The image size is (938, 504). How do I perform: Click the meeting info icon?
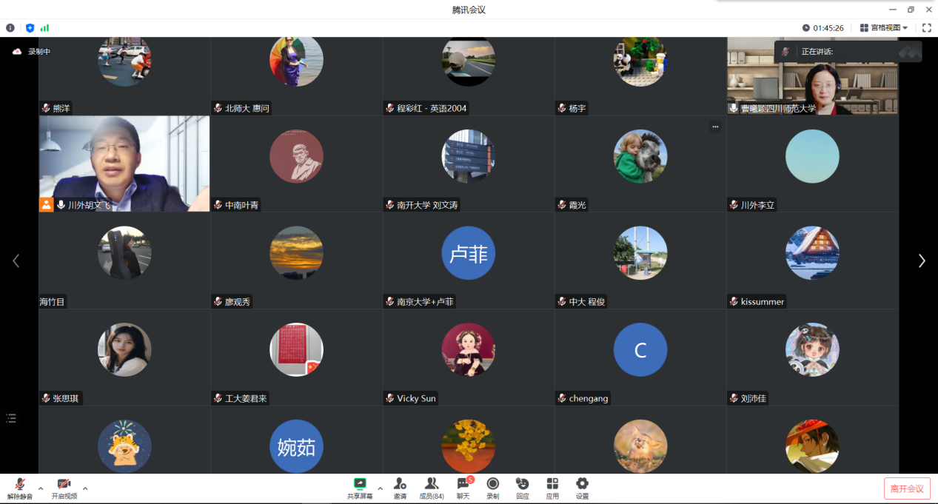click(x=10, y=27)
